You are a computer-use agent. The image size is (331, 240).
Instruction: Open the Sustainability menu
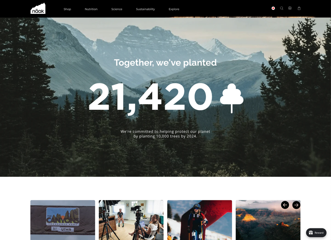click(x=145, y=9)
